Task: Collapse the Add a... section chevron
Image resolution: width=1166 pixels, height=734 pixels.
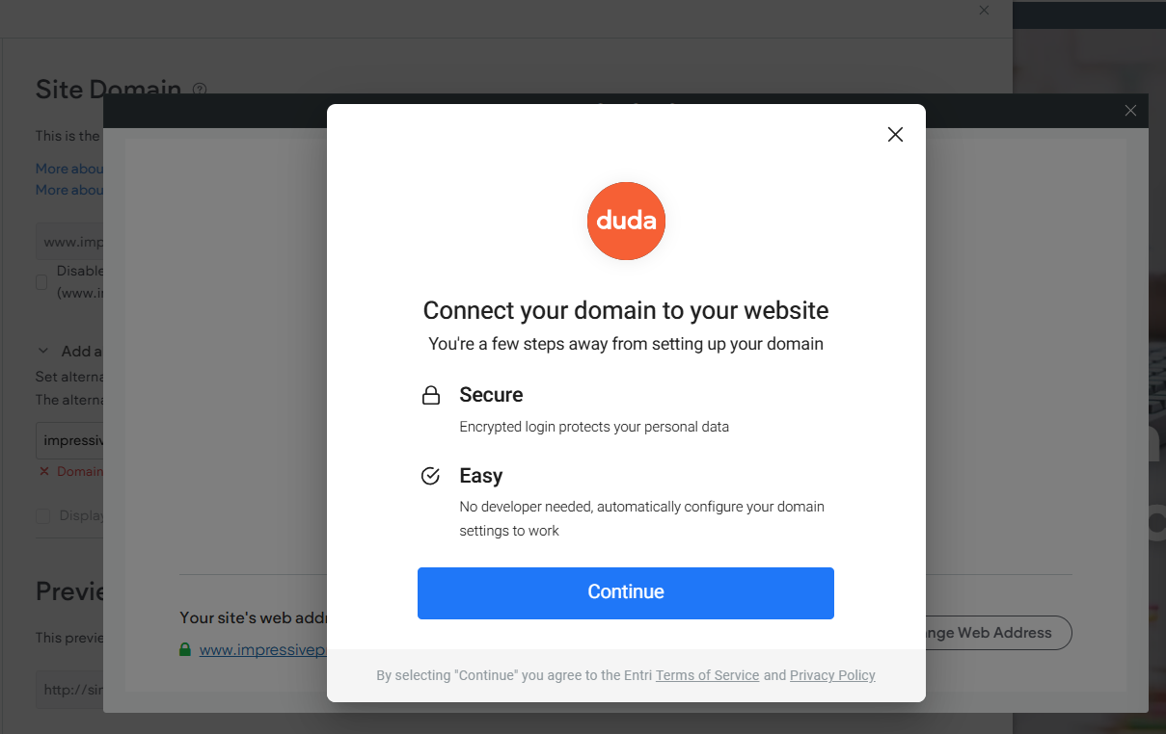Action: pyautogui.click(x=42, y=351)
